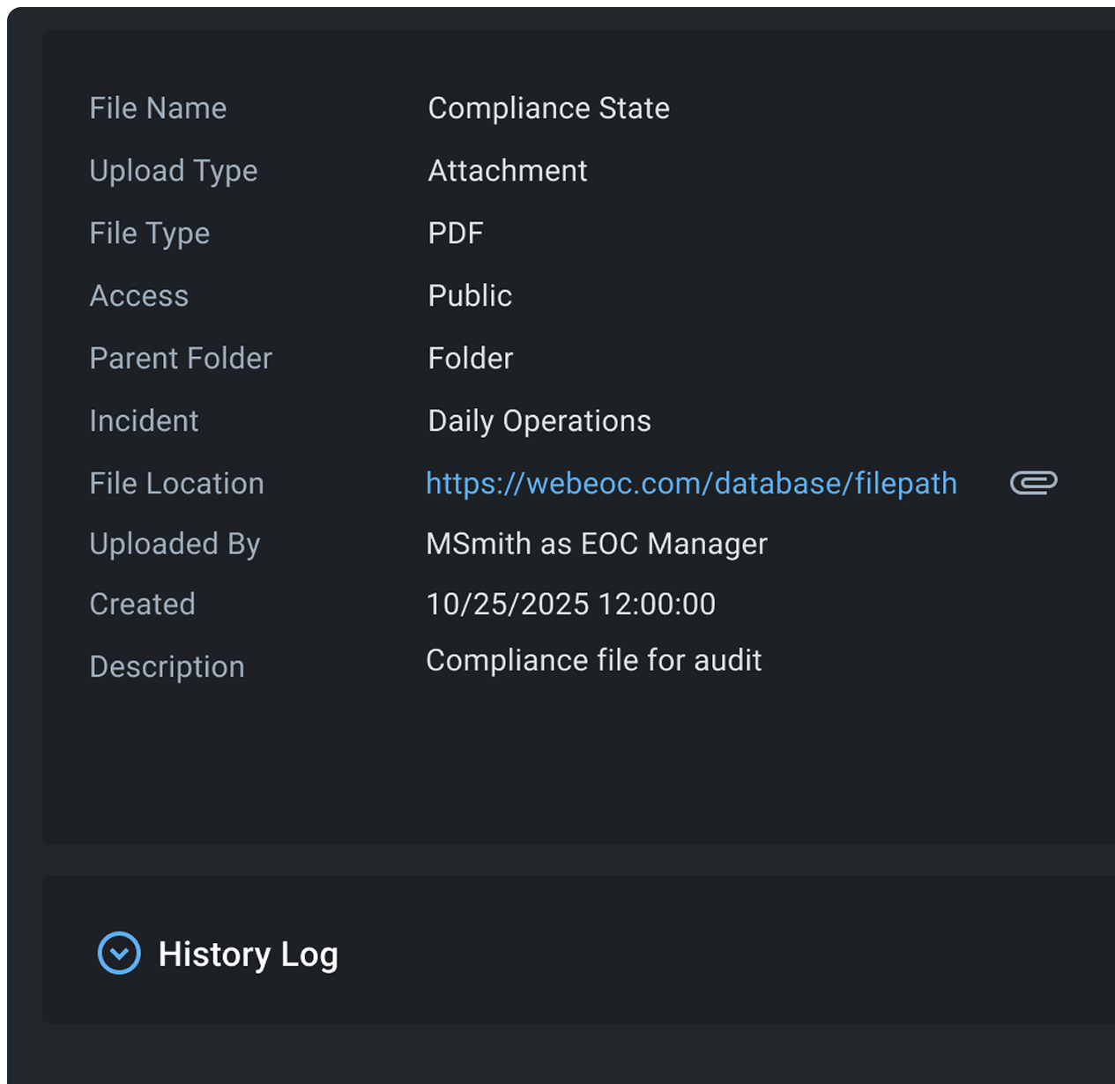The width and height of the screenshot is (1115, 1084).
Task: Click the Upload Type field label
Action: click(174, 171)
